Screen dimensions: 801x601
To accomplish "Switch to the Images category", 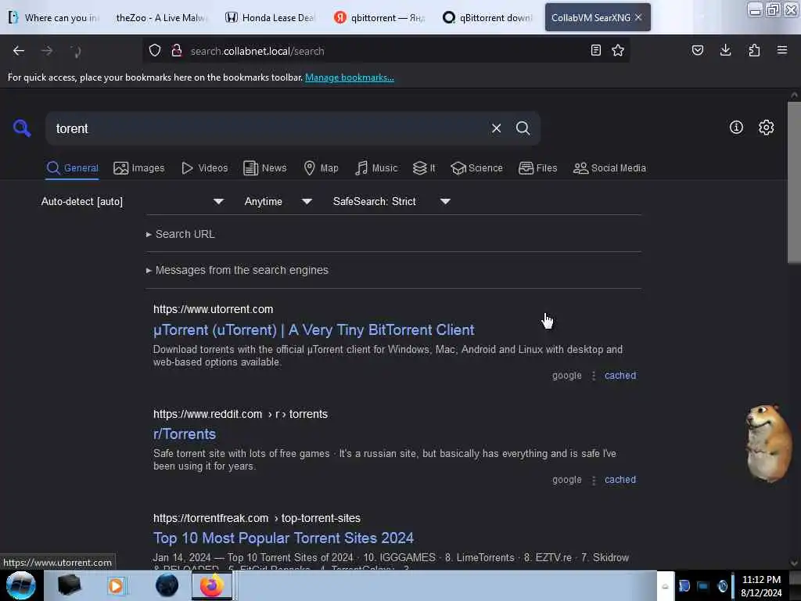I will pyautogui.click(x=139, y=168).
